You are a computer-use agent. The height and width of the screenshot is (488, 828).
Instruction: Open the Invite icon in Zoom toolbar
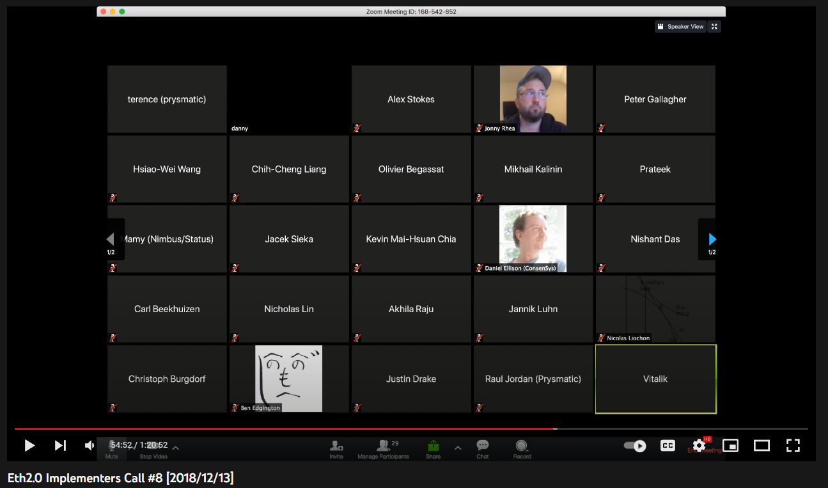coord(336,447)
